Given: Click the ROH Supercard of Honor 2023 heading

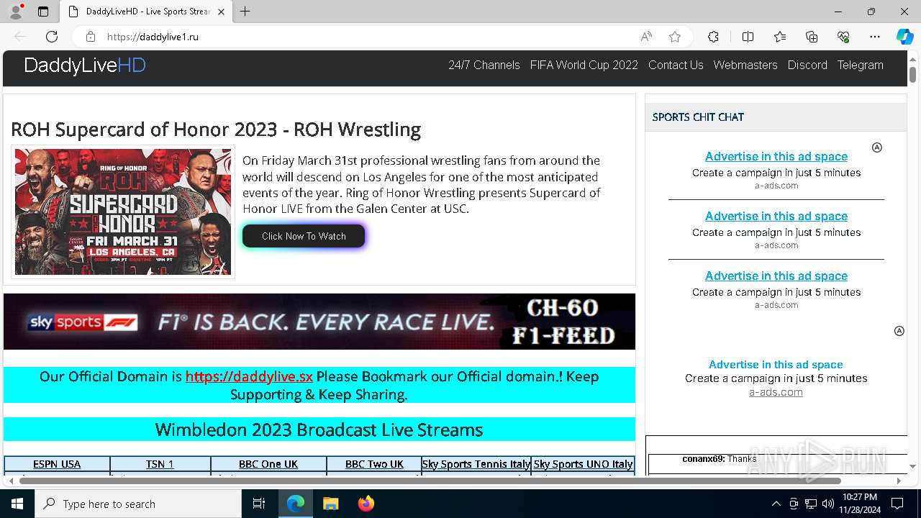Looking at the screenshot, I should [x=216, y=129].
